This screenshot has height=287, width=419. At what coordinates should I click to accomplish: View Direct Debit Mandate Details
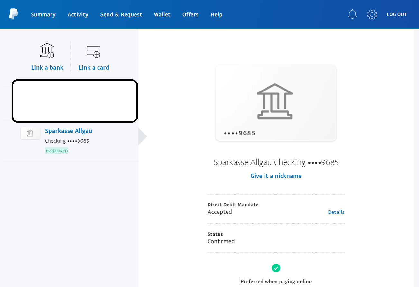click(336, 212)
